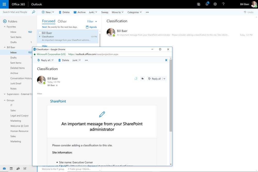Click Office 365 header link
The image size is (258, 172).
18,4
